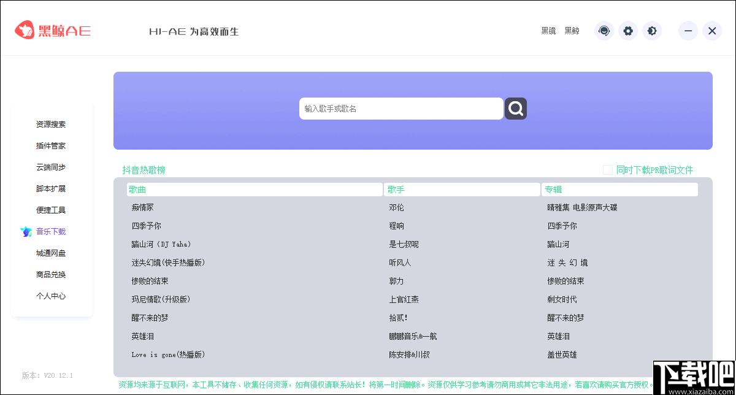736x395 pixels.
Task: Focus the singer or song search field
Action: tap(401, 109)
